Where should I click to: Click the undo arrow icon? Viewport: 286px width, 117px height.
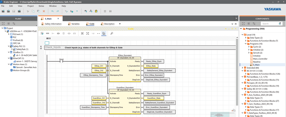tap(52, 11)
